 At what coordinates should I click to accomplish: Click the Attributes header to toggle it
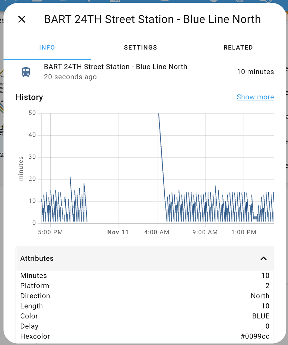pos(37,258)
